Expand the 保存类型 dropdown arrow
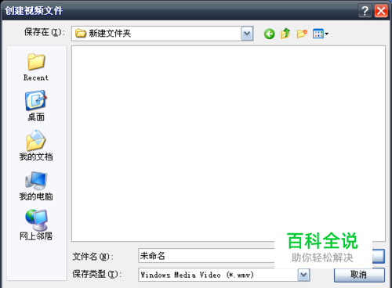 (x=303, y=275)
